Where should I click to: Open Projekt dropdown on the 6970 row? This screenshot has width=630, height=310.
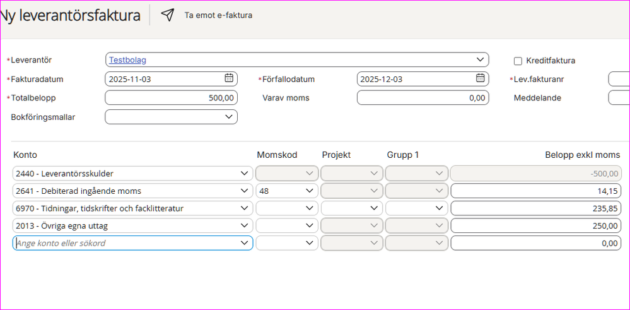click(x=352, y=208)
